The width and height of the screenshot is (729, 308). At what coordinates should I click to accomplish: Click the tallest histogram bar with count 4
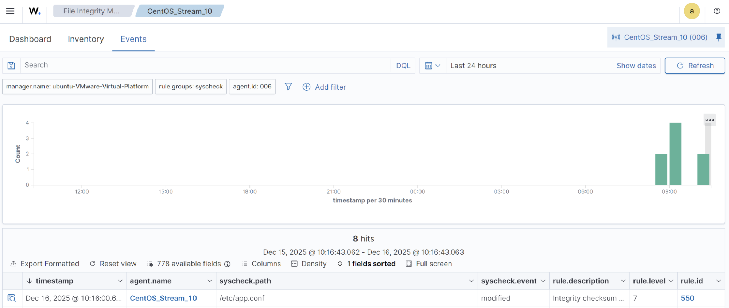click(x=675, y=154)
